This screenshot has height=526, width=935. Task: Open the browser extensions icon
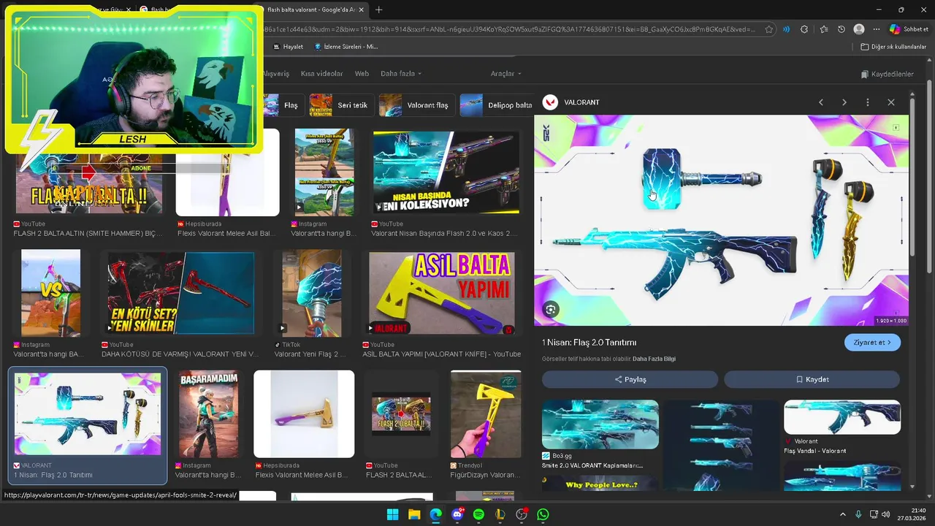(804, 29)
